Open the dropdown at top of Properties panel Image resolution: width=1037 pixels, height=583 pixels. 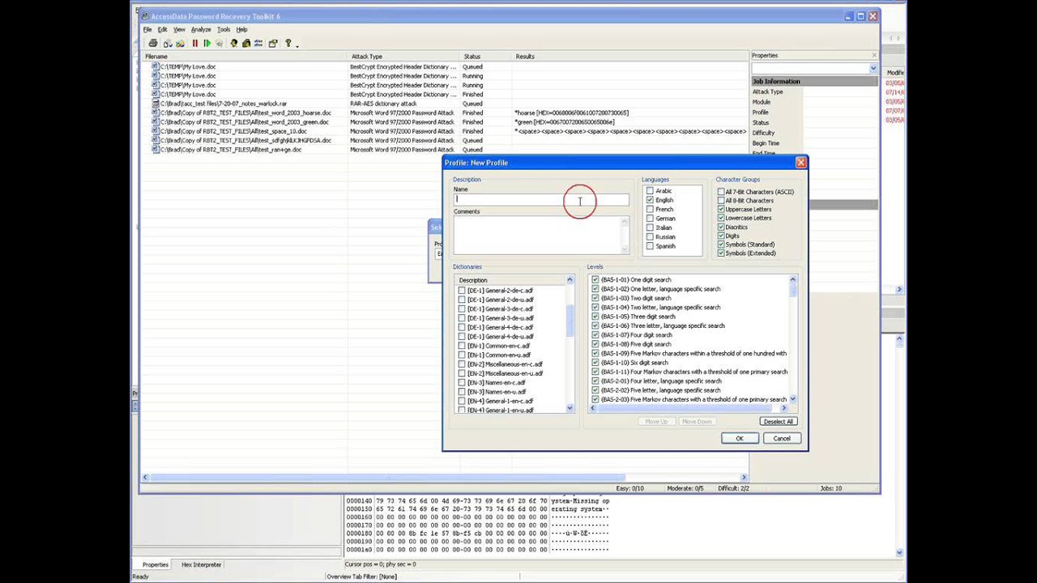coord(873,69)
